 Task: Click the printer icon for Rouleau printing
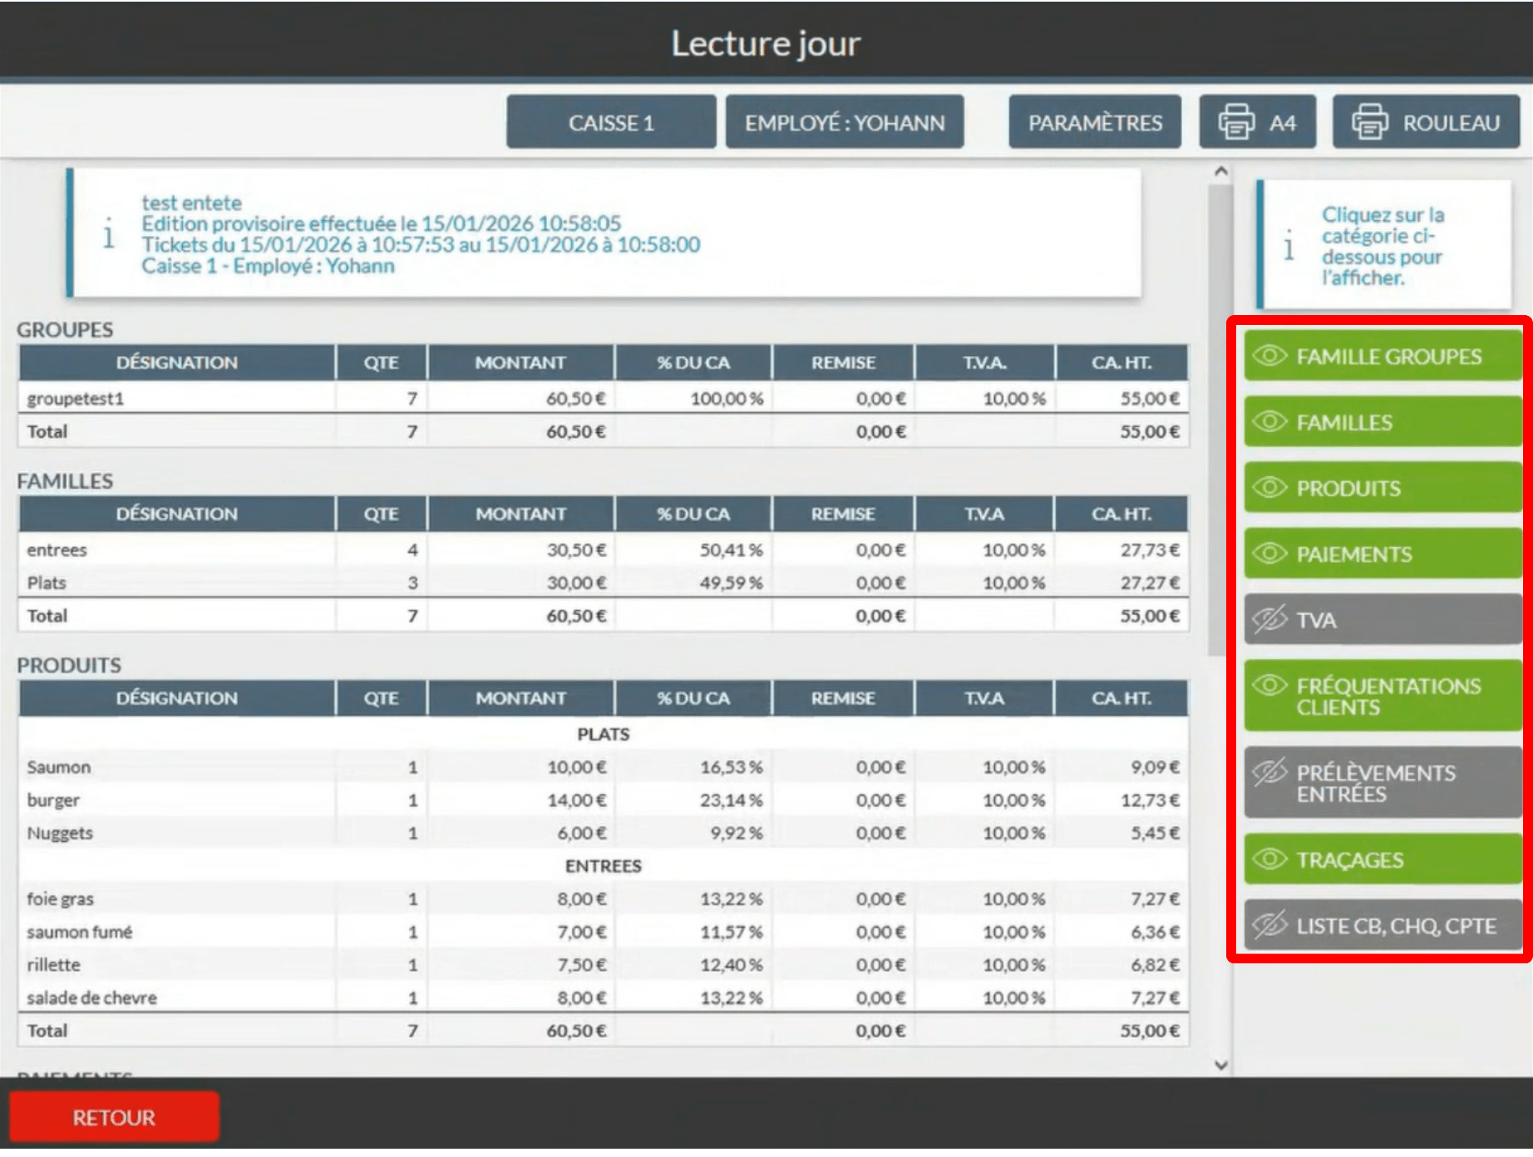(1369, 122)
